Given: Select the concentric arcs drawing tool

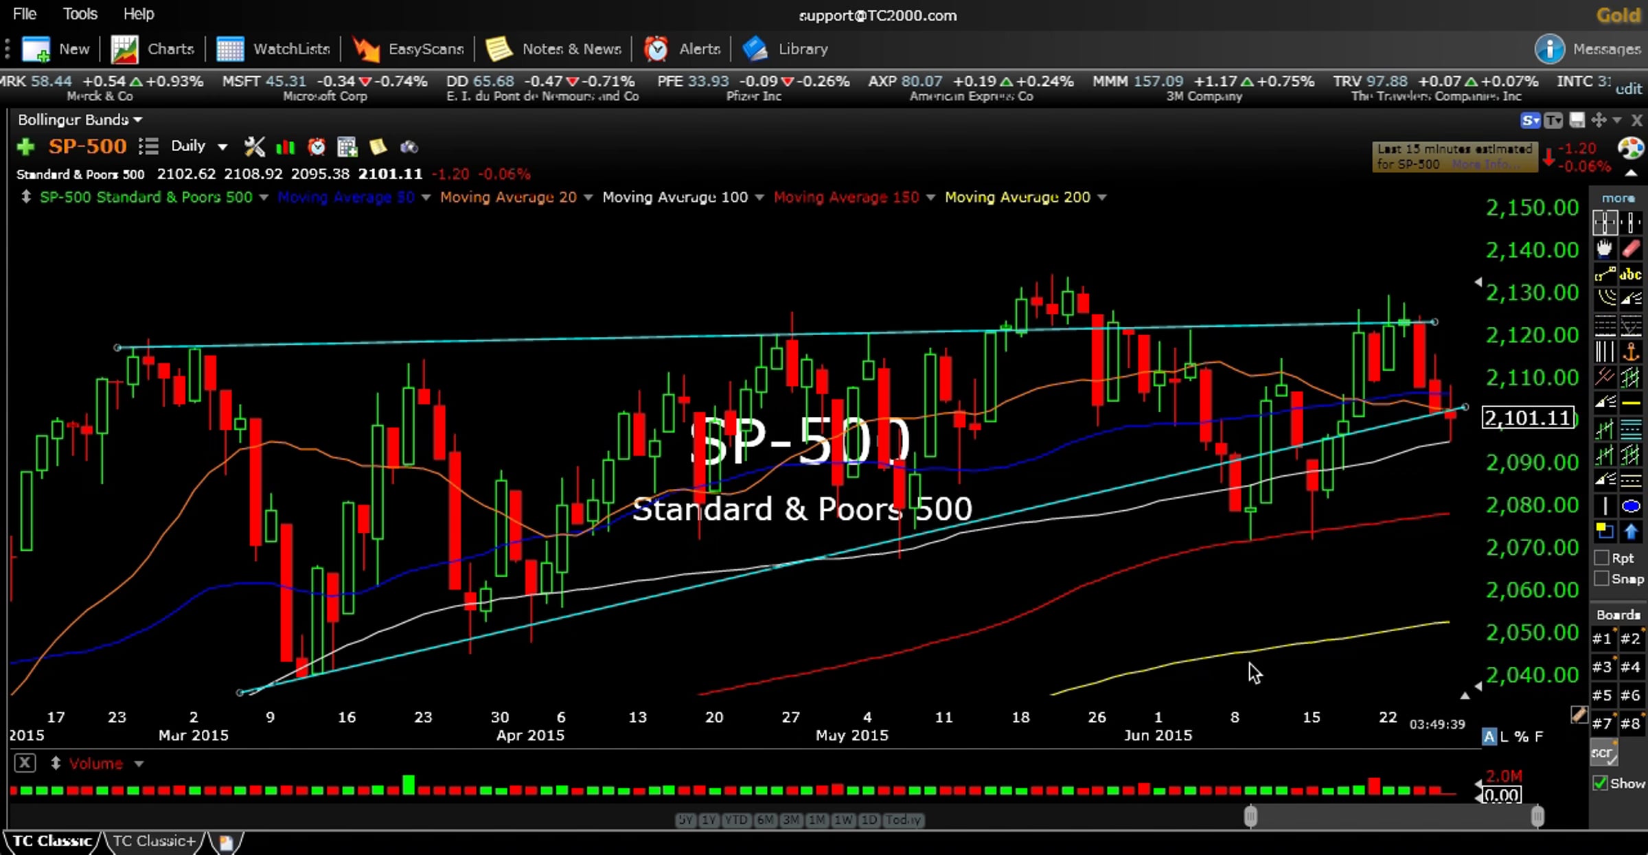Looking at the screenshot, I should pyautogui.click(x=1605, y=299).
